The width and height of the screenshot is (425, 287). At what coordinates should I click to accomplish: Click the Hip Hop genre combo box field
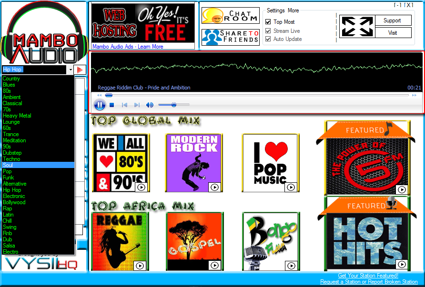coord(34,69)
